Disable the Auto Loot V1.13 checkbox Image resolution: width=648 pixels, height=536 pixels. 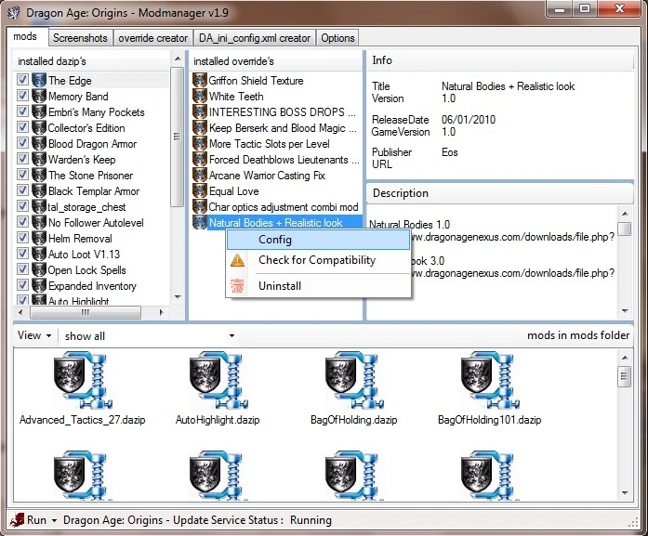(x=22, y=254)
